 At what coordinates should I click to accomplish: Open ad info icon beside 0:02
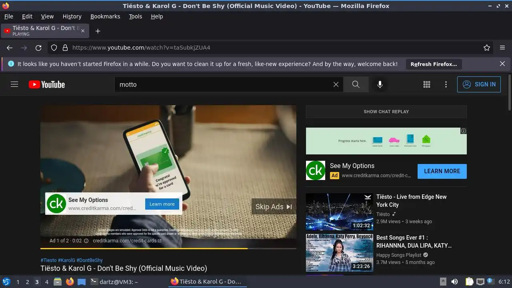(86, 241)
